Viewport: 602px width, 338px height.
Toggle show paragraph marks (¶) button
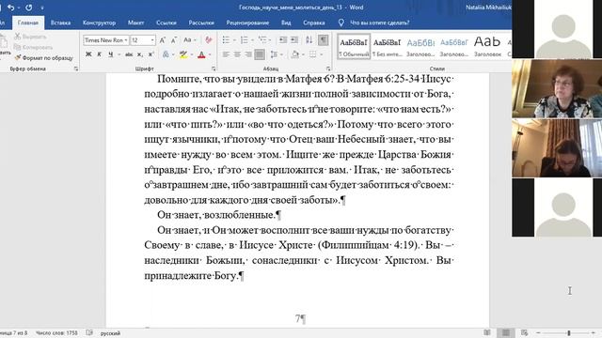pyautogui.click(x=323, y=39)
